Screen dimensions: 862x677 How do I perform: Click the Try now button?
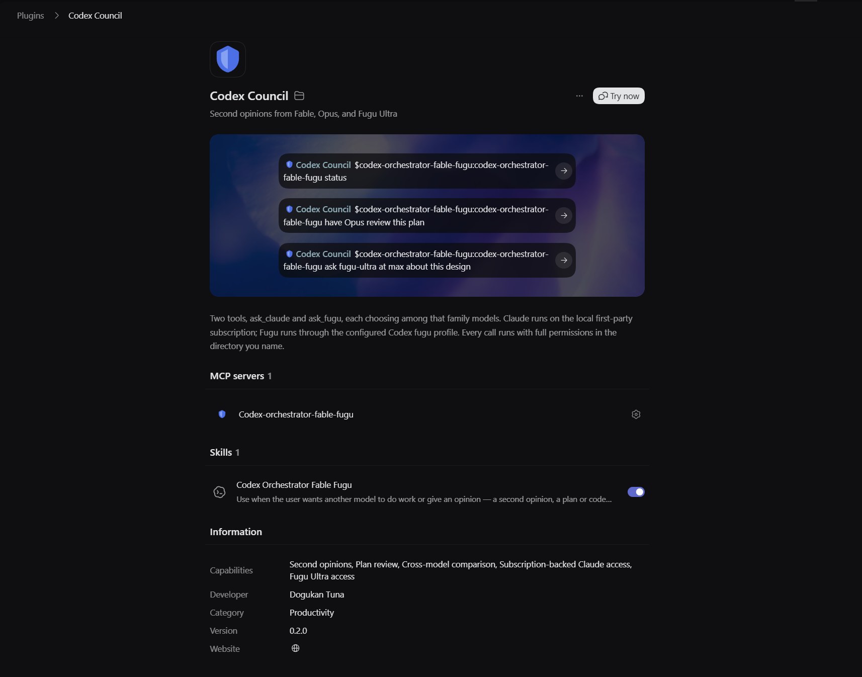click(619, 96)
